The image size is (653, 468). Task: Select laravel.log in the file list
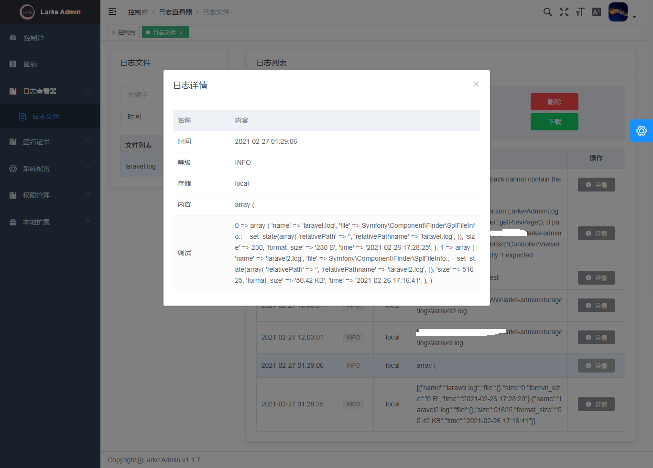[141, 166]
